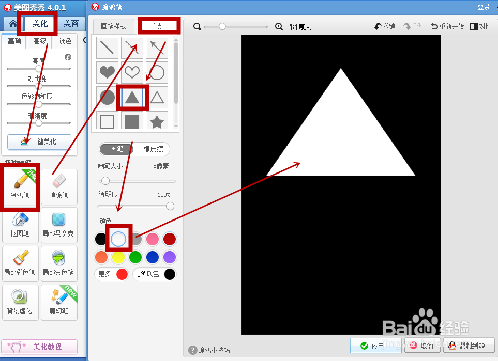Click the zoom in magnifier icon
The height and width of the screenshot is (361, 498).
click(279, 27)
